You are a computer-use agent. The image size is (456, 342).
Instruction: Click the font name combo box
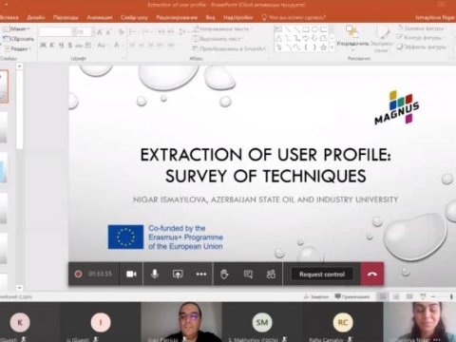56,31
